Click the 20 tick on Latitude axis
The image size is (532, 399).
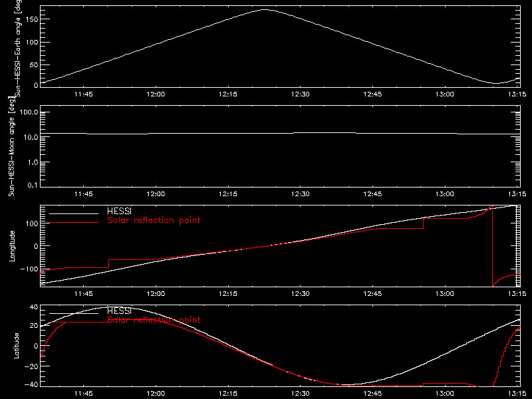pyautogui.click(x=34, y=326)
